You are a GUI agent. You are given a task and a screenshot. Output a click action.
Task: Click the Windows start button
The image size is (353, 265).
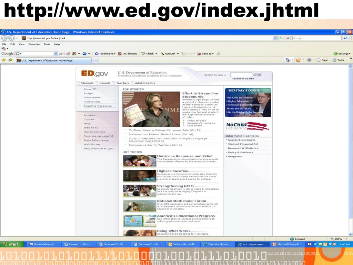(x=12, y=244)
